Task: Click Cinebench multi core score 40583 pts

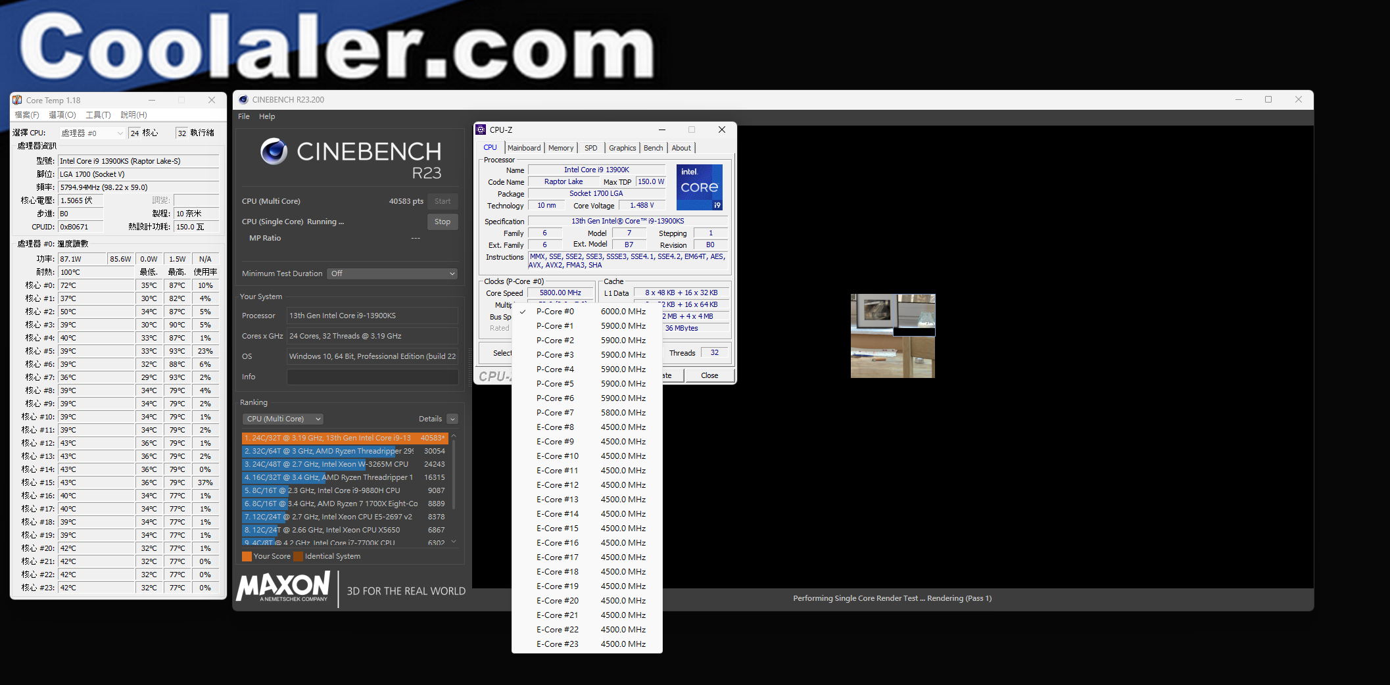Action: tap(406, 201)
